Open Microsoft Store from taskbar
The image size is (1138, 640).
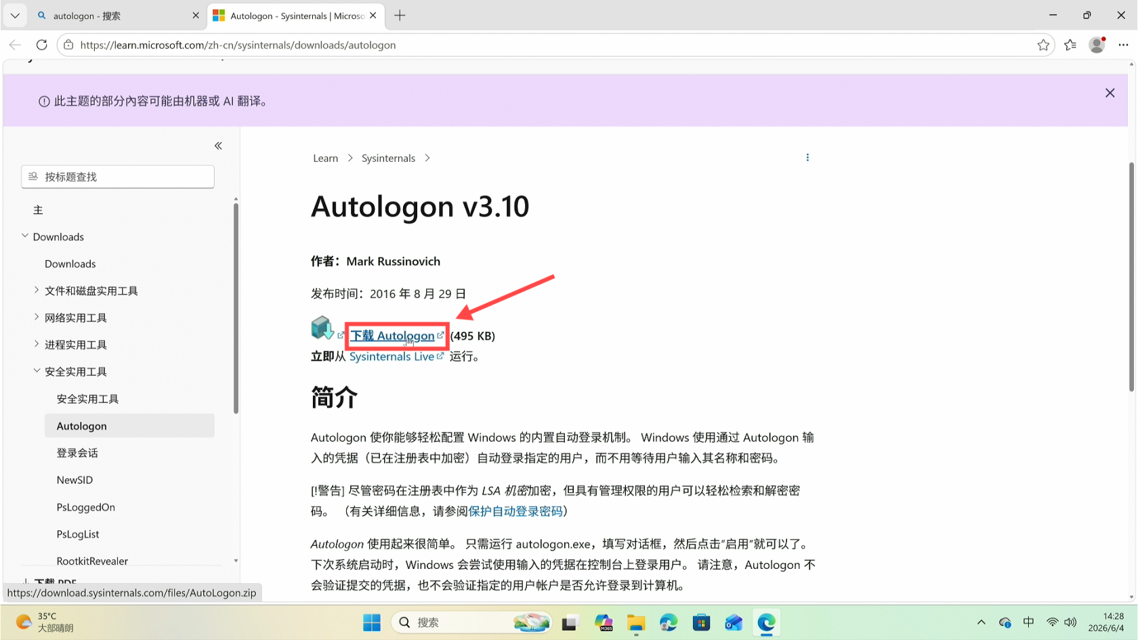click(x=701, y=622)
